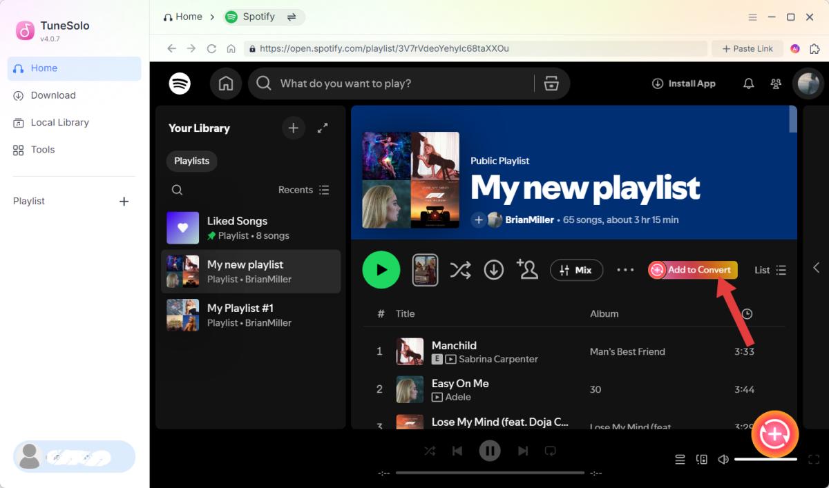829x488 pixels.
Task: Open Recents sort options
Action: [x=304, y=190]
